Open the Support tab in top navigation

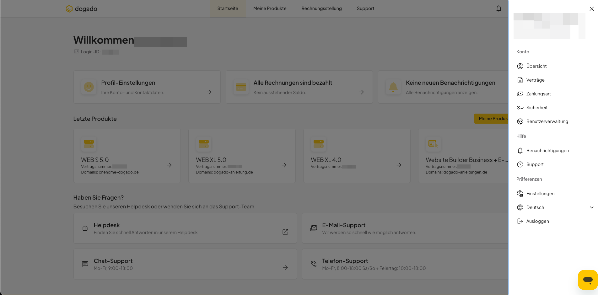point(366,8)
